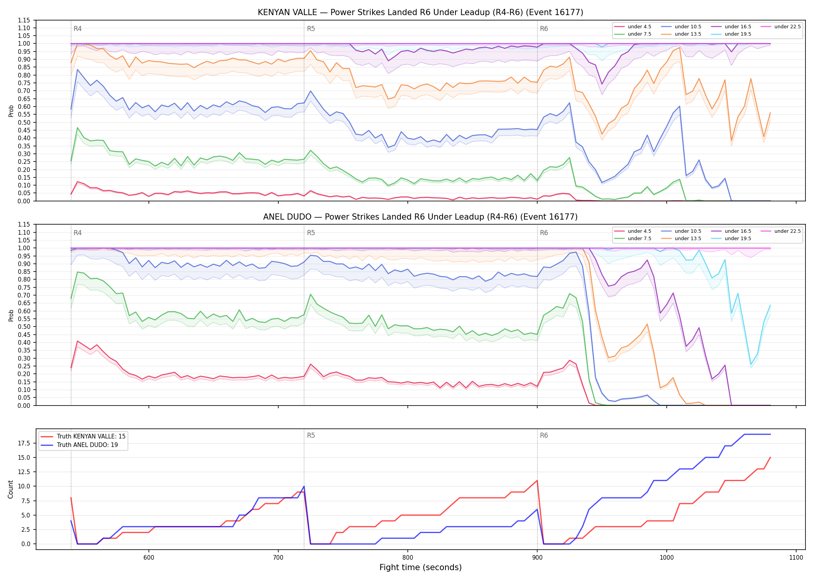The width and height of the screenshot is (814, 581).
Task: Click the 1000 tick on the time axis
Action: [667, 557]
